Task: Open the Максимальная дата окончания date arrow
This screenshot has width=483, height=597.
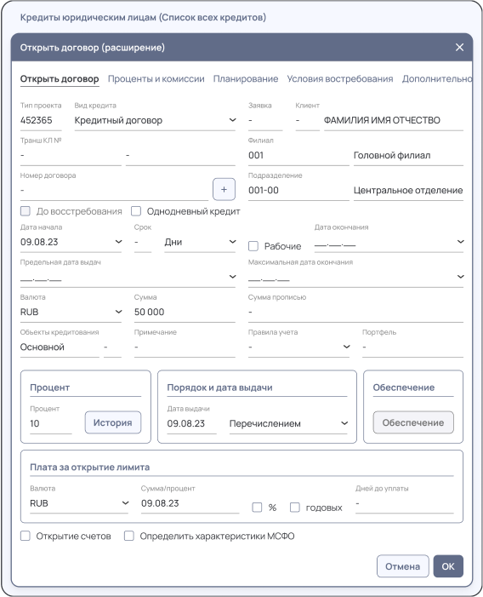Action: click(461, 277)
